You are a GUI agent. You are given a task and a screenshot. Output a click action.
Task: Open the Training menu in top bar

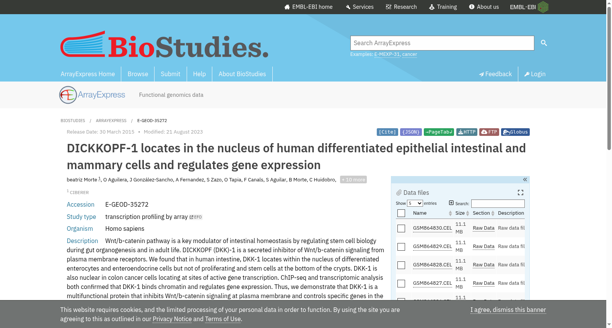[x=443, y=7]
